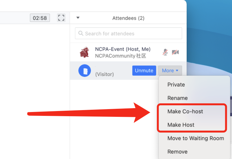Choose the Make Host option
The height and width of the screenshot is (159, 232).
[x=181, y=125]
